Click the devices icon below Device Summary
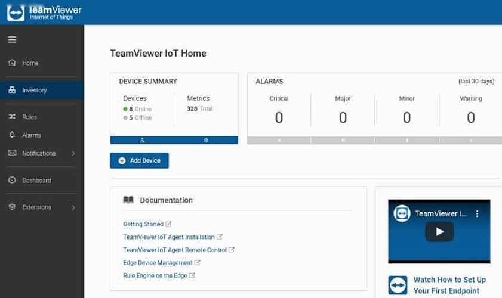This screenshot has height=298, width=502. [142, 141]
